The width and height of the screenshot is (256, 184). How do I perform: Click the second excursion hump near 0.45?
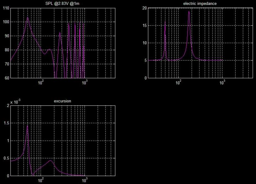51,161
